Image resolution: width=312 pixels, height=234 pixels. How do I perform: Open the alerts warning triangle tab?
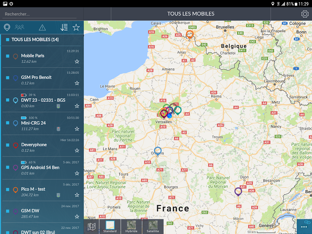tap(42, 27)
